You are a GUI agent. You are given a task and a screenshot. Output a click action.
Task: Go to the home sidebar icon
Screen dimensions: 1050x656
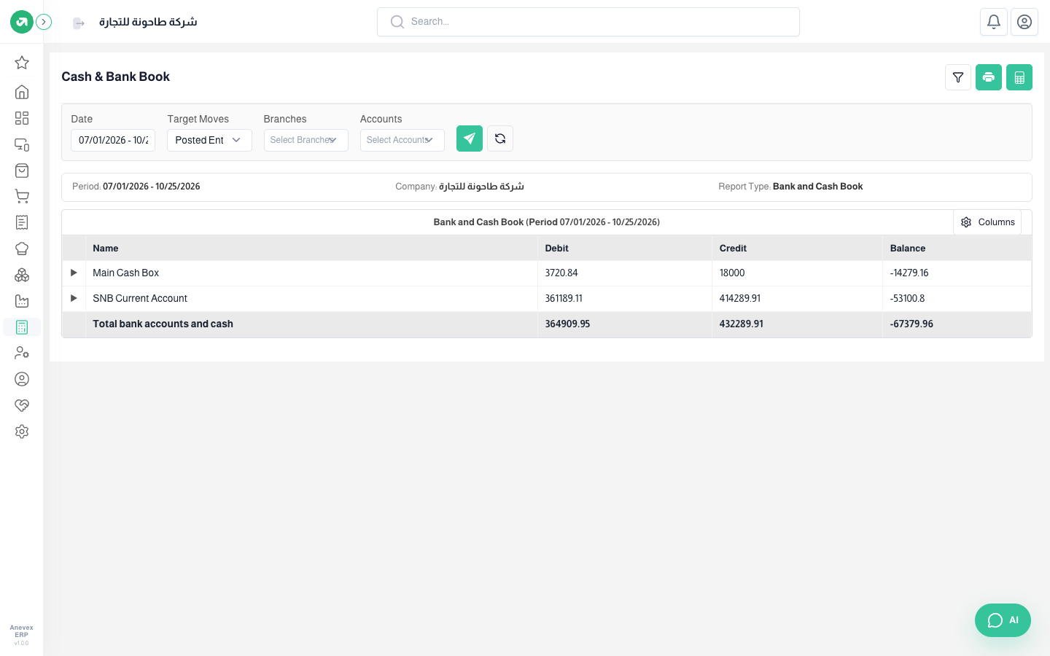[x=22, y=92]
